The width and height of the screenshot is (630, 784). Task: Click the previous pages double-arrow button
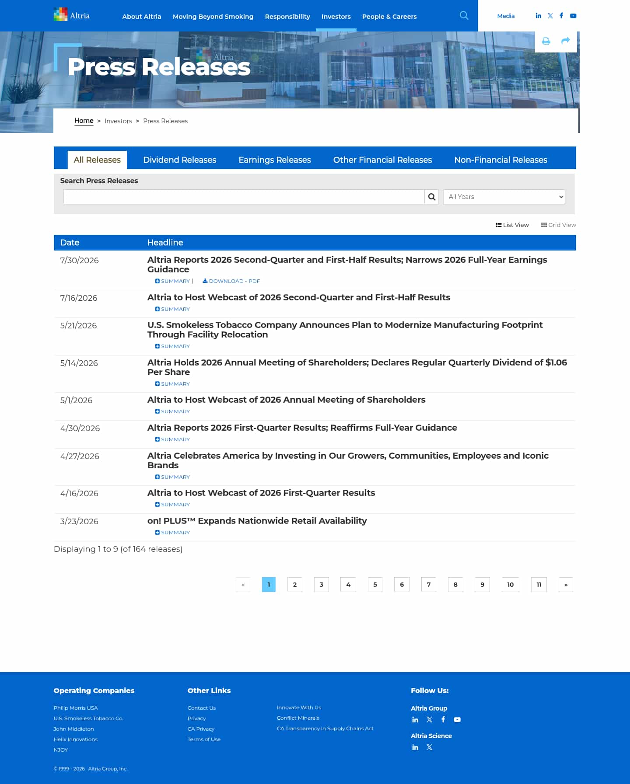[x=243, y=585]
